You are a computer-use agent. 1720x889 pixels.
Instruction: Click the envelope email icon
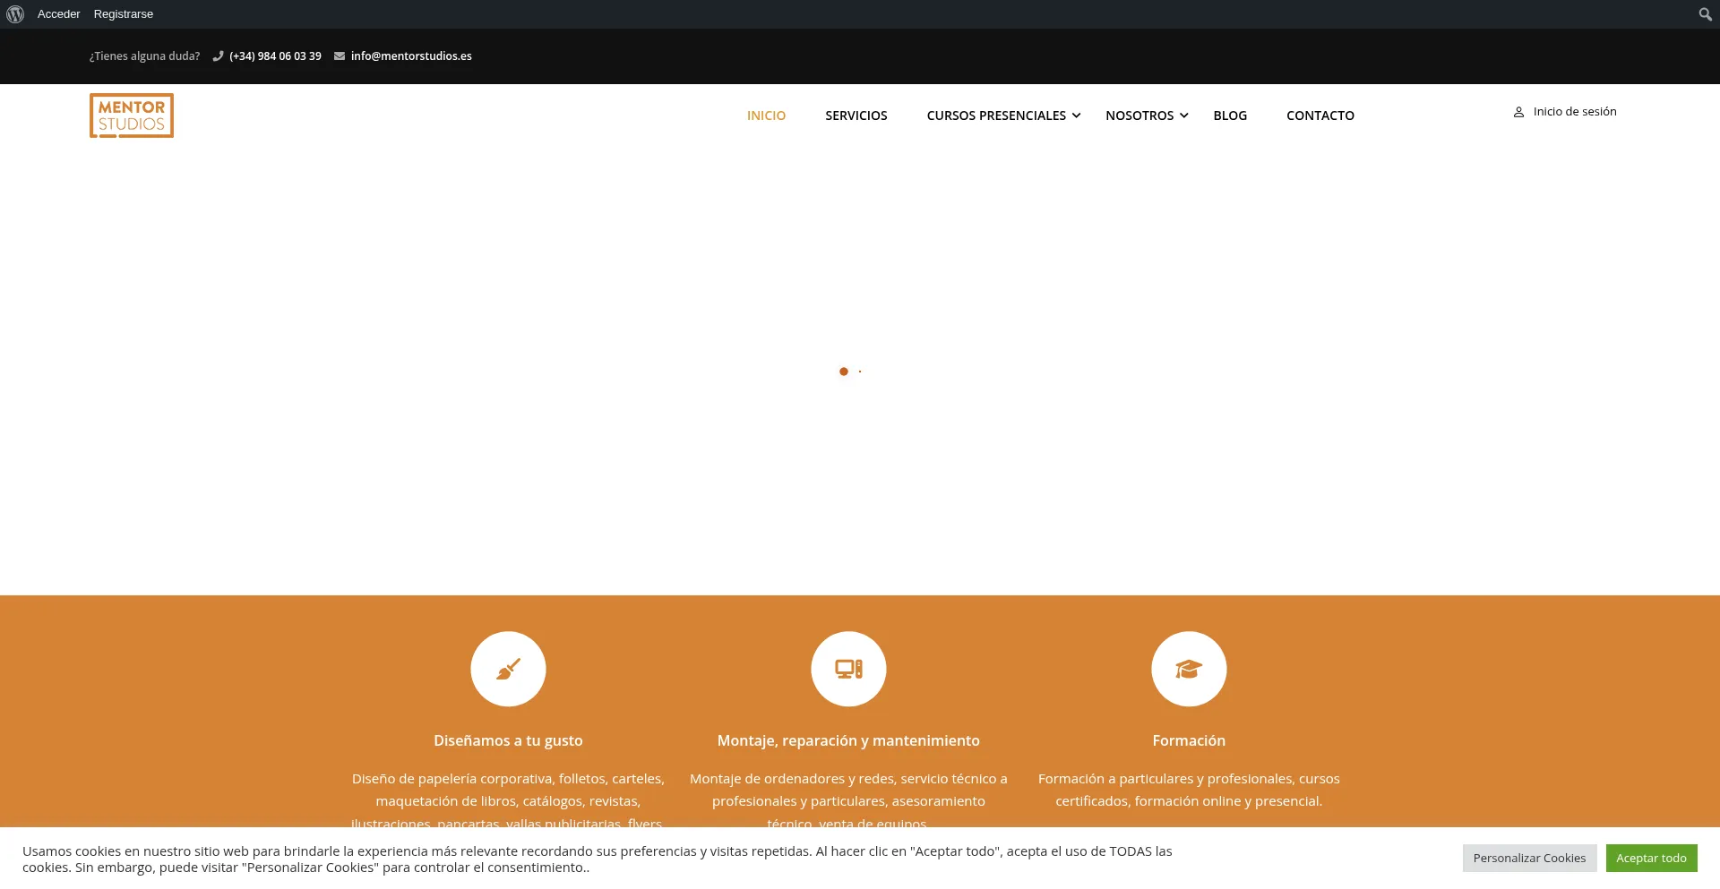pos(340,56)
